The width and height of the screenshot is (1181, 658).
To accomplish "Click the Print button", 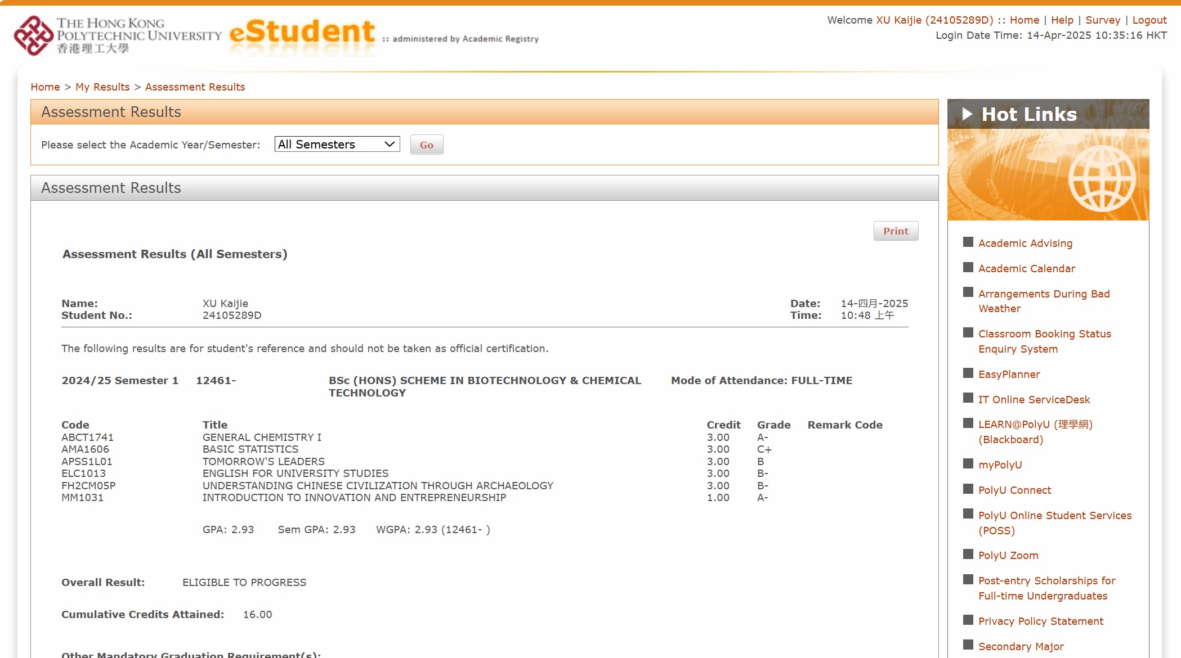I will click(896, 231).
